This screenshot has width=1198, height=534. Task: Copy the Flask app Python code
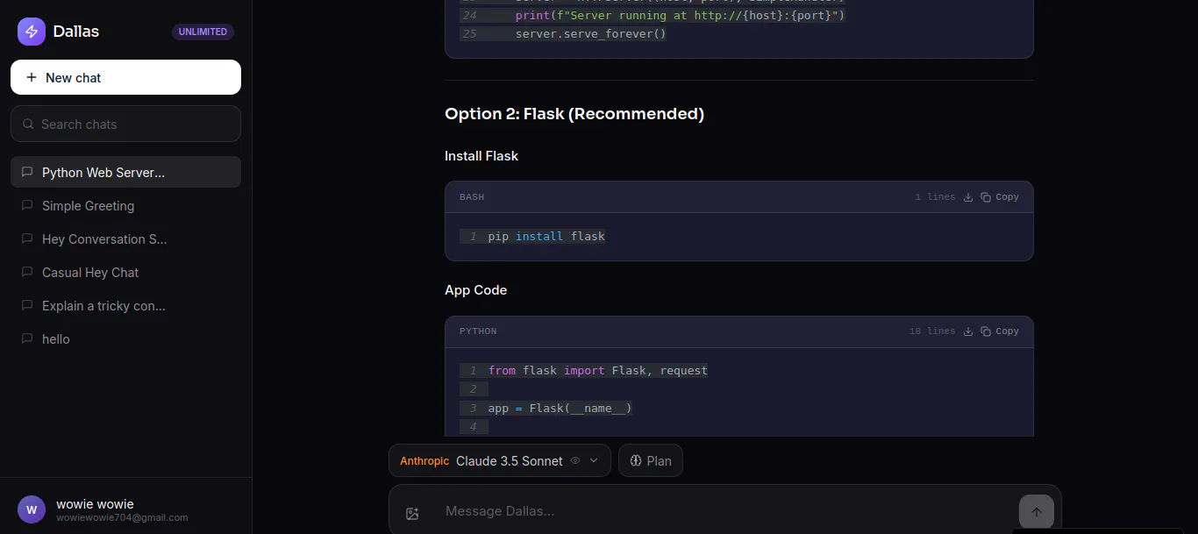[1000, 331]
